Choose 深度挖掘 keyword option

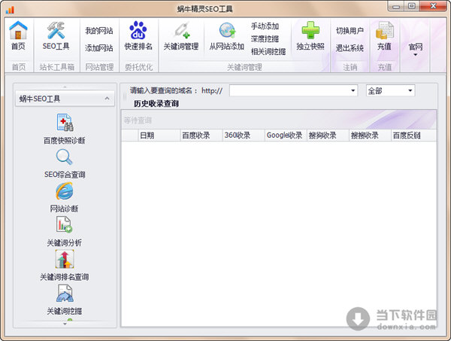[x=265, y=38]
